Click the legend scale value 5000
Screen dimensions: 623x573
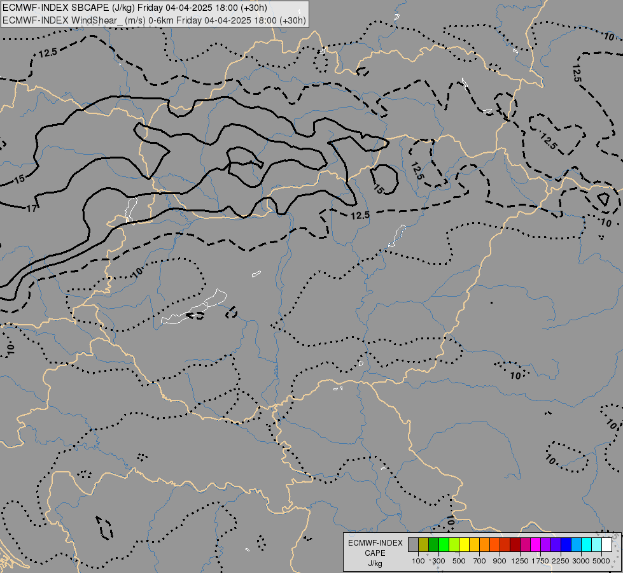click(x=601, y=561)
